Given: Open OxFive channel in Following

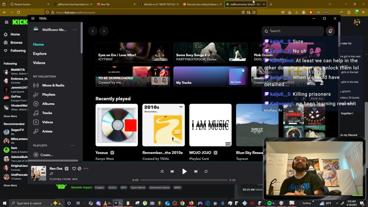Looking at the screenshot, I should coord(16,98).
